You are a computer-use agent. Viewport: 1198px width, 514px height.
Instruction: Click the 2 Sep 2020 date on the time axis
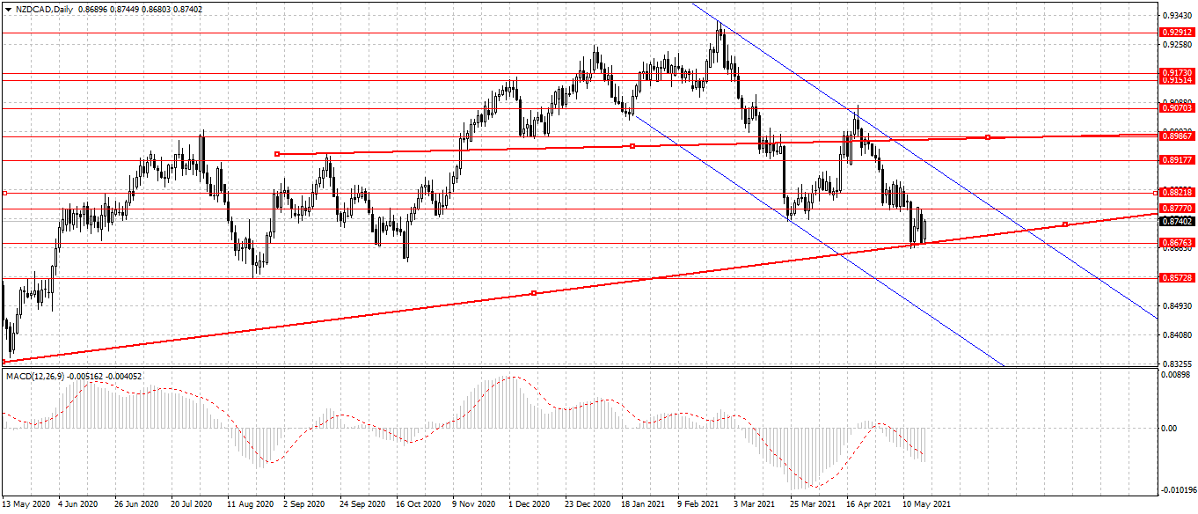point(305,505)
